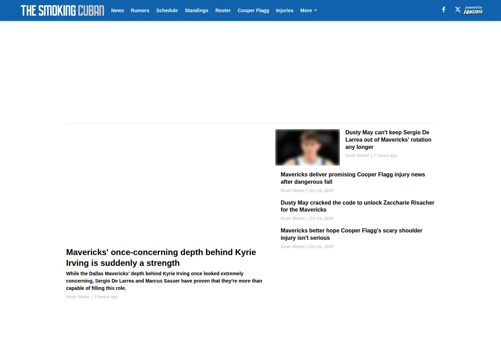
Task: Open the Zaccharie Risacher article headline
Action: pos(357,206)
